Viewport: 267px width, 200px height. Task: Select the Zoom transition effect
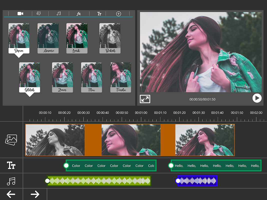click(62, 77)
